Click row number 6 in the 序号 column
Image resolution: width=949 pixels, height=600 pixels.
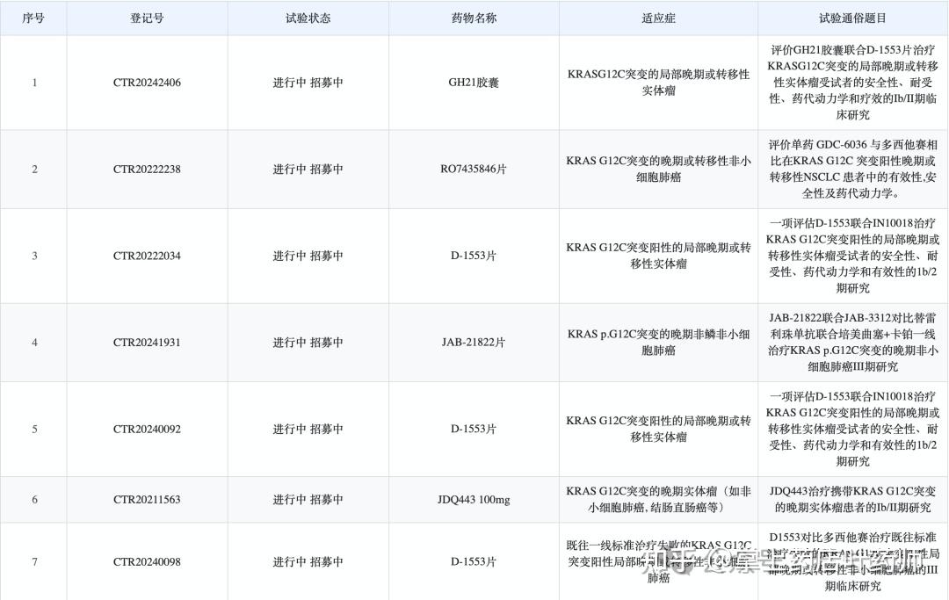[33, 499]
